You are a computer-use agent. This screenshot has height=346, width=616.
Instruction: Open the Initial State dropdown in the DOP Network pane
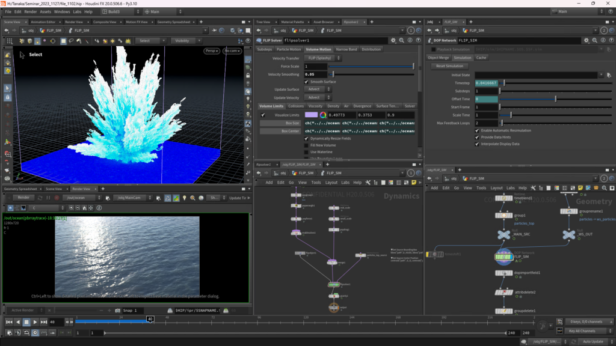point(601,74)
